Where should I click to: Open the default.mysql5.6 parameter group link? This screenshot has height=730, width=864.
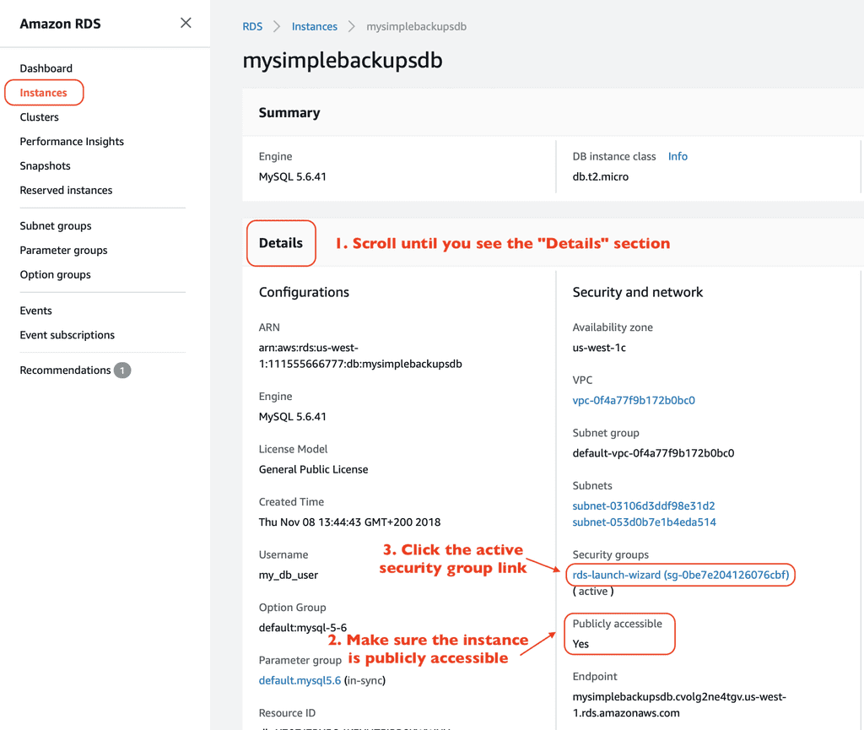coord(300,680)
